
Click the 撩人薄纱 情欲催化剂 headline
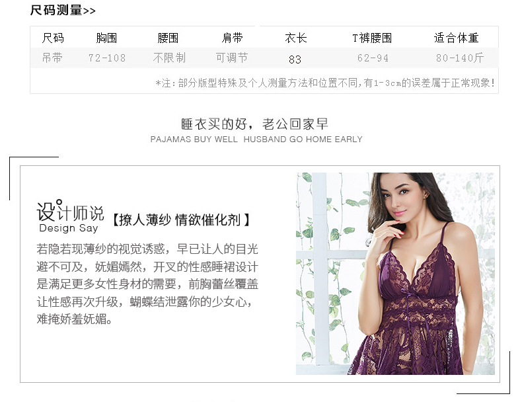click(x=181, y=220)
